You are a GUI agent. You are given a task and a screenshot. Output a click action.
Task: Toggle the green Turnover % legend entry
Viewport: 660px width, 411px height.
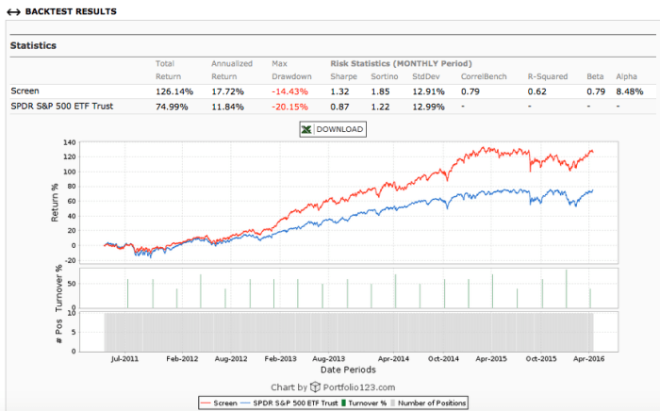point(363,403)
